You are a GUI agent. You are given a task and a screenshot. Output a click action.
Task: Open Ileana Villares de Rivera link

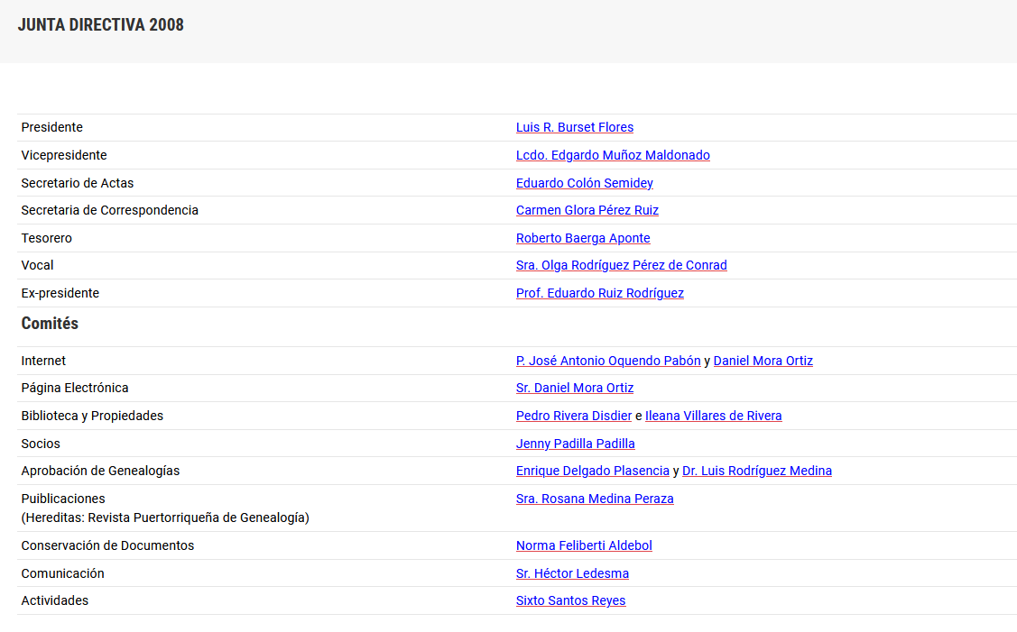pyautogui.click(x=713, y=416)
